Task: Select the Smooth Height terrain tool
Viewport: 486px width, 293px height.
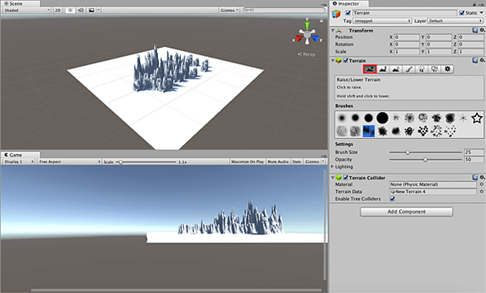Action: (396, 69)
